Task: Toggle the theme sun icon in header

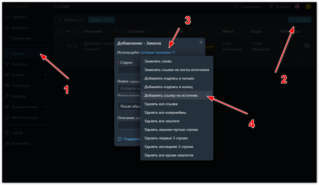Action: point(308,7)
